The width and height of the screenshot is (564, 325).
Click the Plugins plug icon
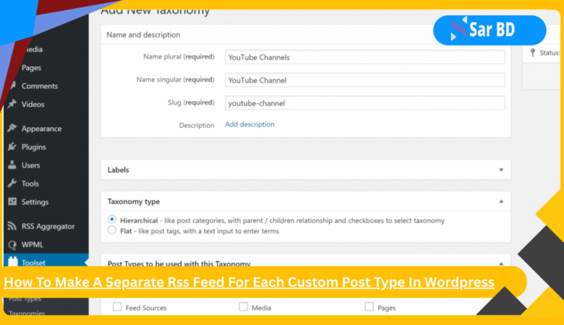[12, 147]
